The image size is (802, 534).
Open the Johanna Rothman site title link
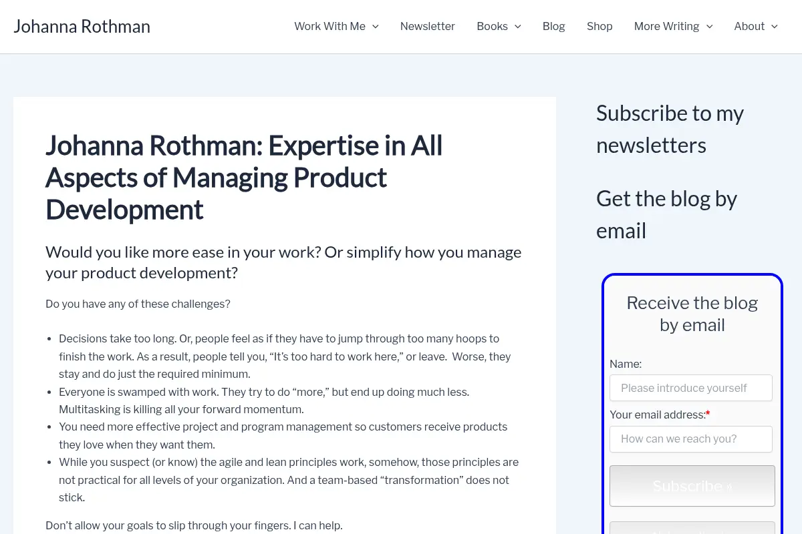82,27
